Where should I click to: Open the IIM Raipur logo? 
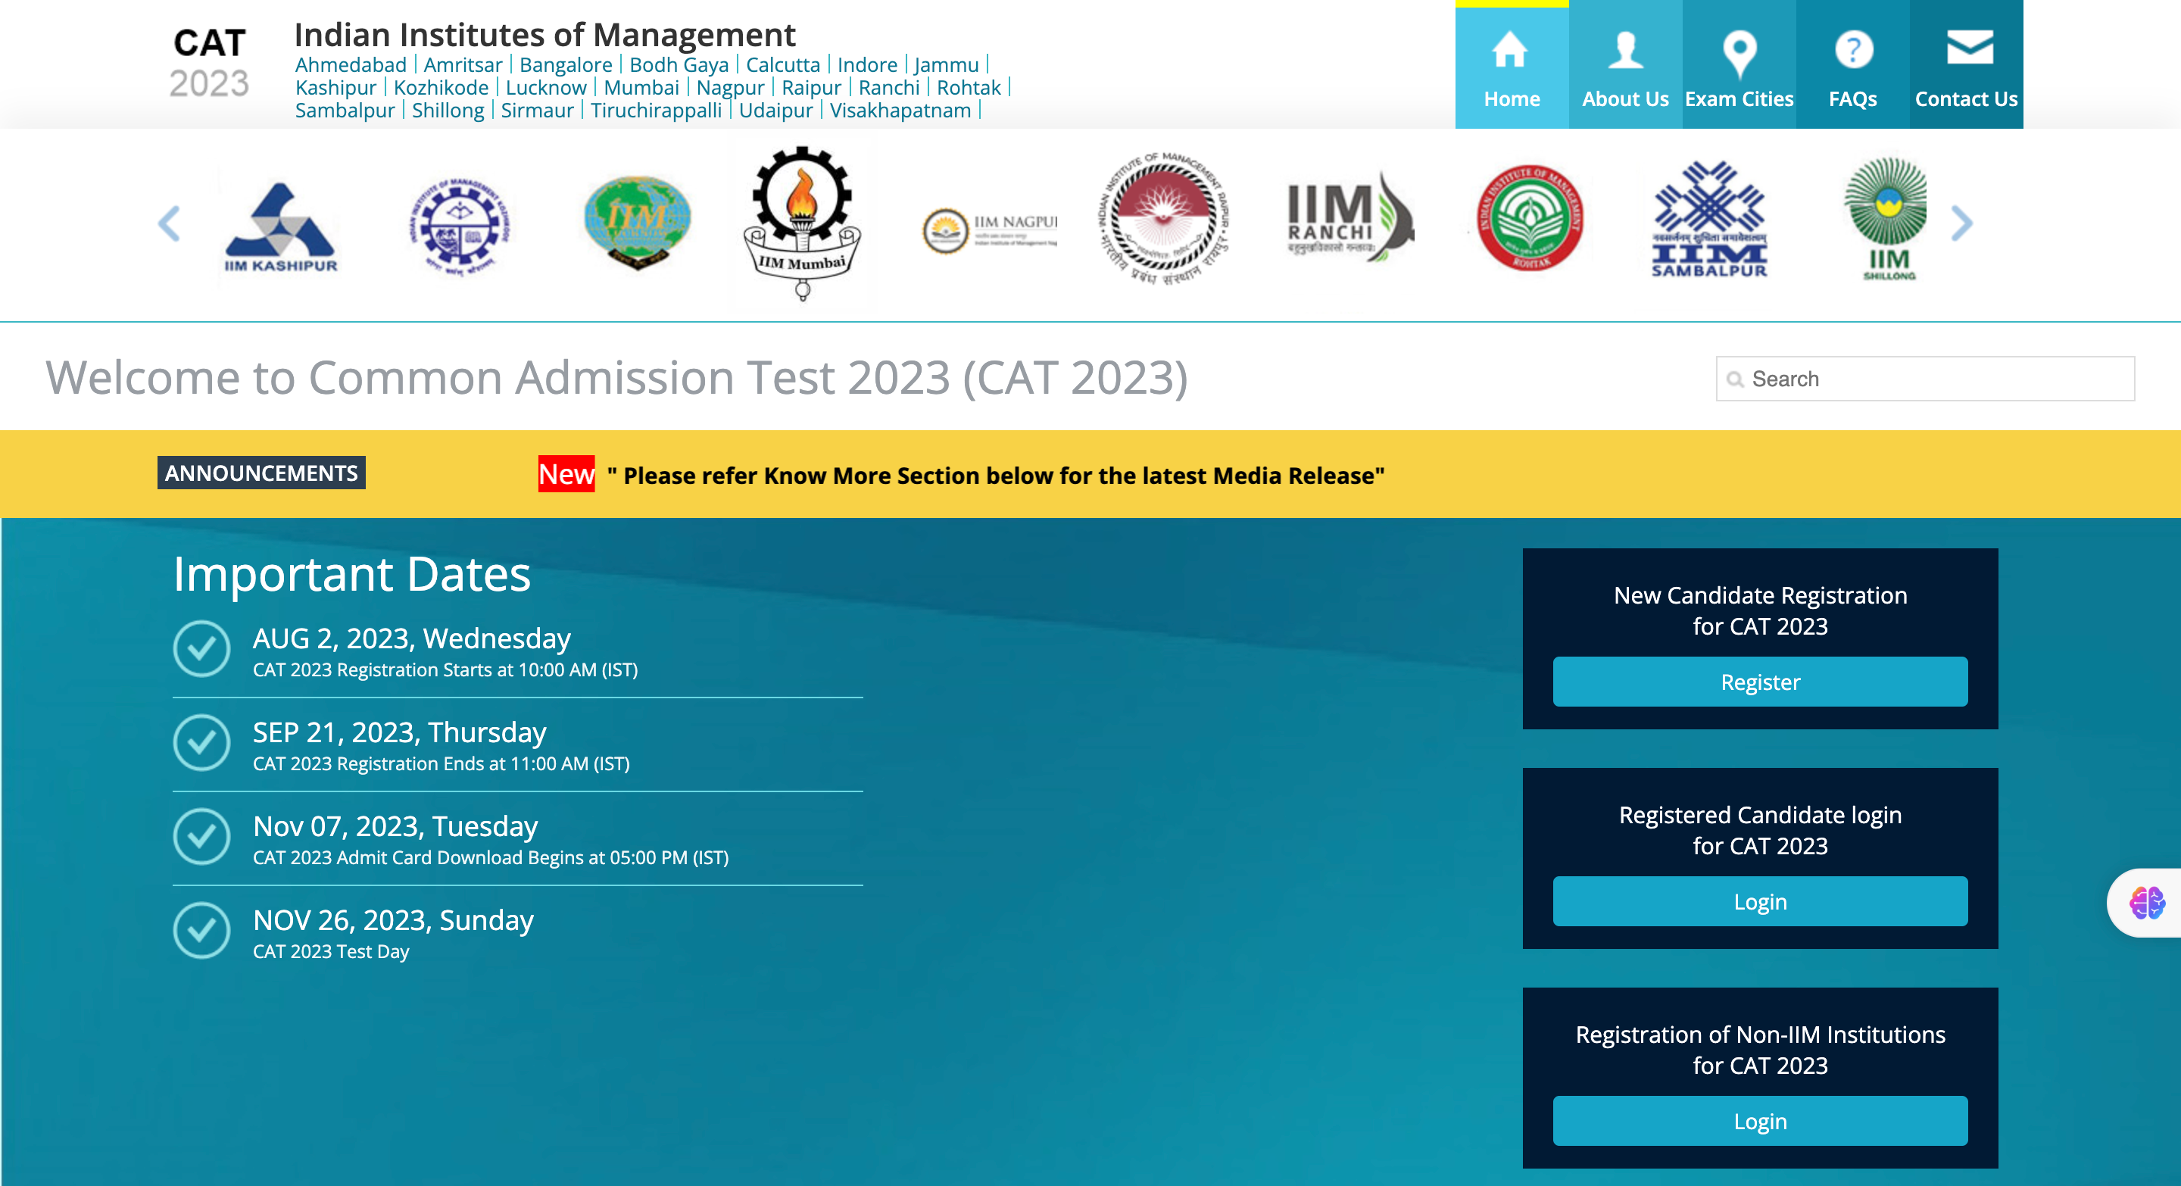coord(1164,220)
